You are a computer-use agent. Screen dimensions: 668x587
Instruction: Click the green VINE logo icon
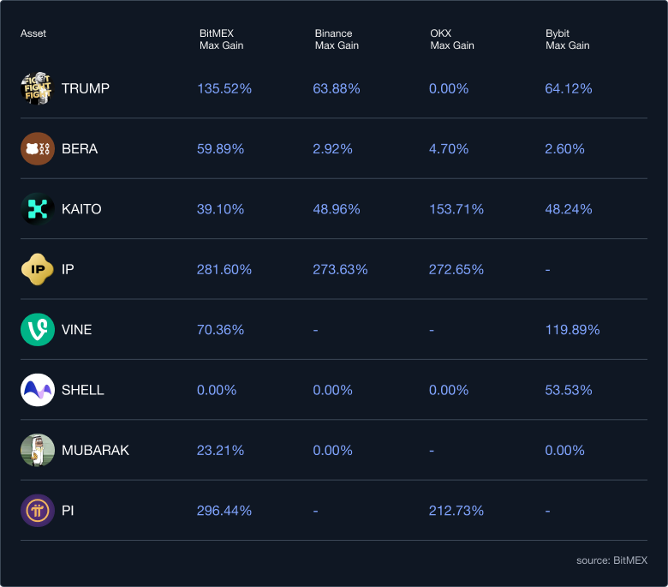[x=37, y=330]
